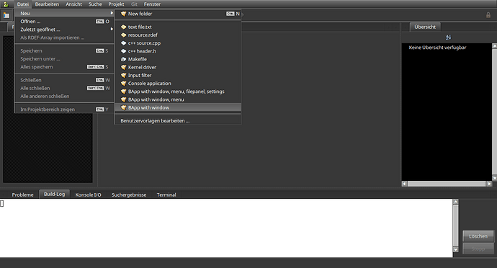Select resource.rdef template
Image resolution: width=497 pixels, height=268 pixels.
(178, 35)
